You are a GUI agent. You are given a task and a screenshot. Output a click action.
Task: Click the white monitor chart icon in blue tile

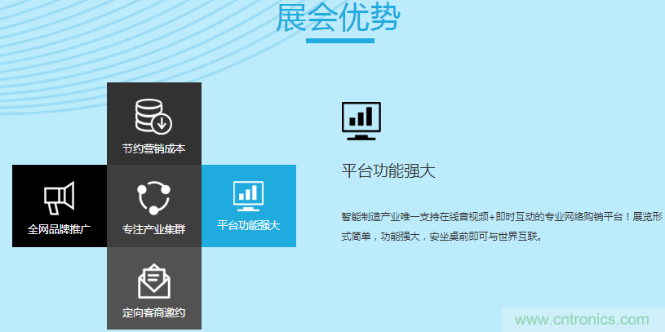248,195
